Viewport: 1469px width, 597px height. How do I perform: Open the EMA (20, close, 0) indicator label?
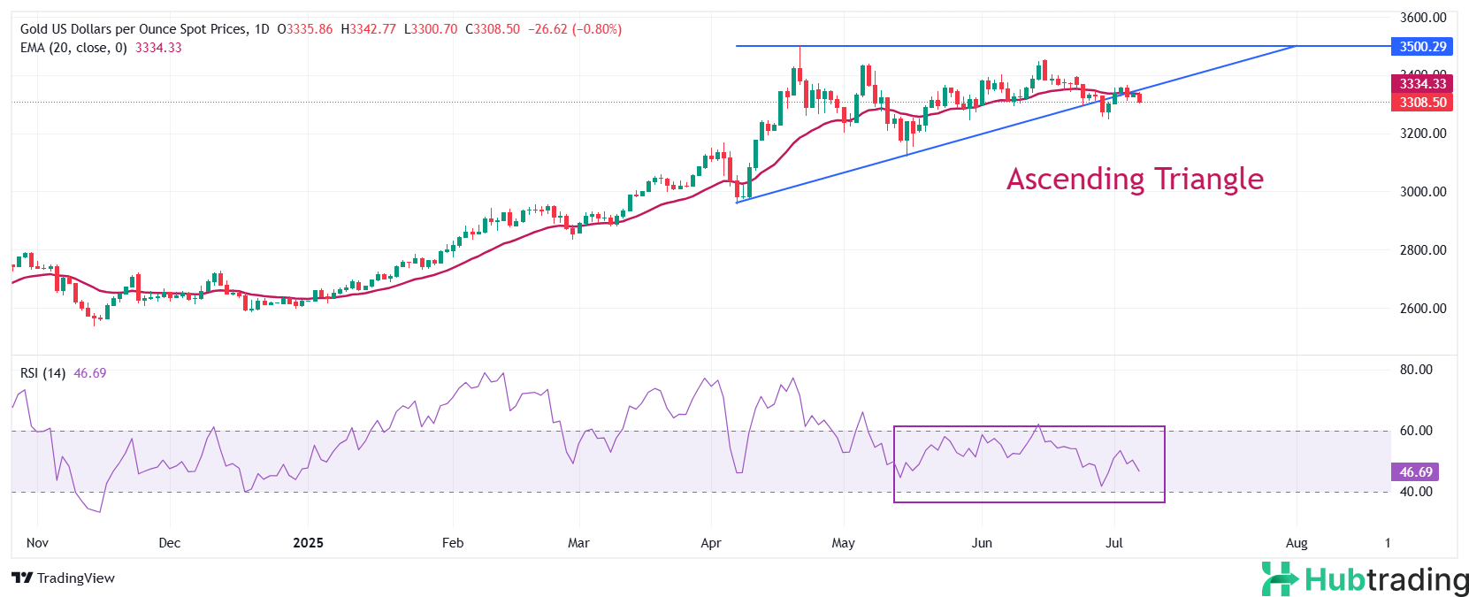(73, 48)
